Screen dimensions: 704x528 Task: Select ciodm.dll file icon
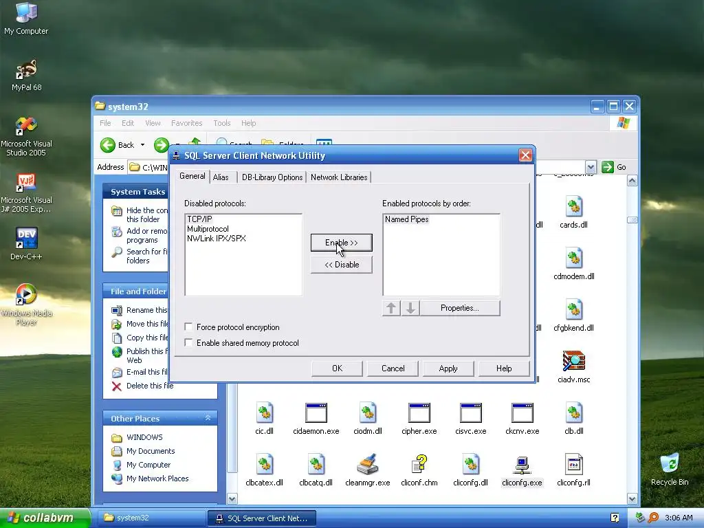(x=367, y=419)
